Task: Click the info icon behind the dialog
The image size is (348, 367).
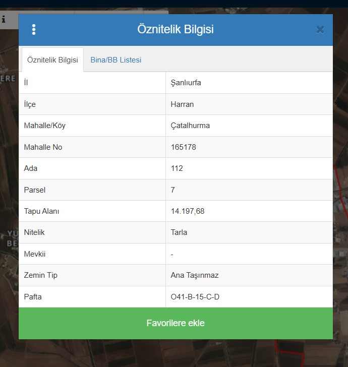Action: [x=4, y=20]
